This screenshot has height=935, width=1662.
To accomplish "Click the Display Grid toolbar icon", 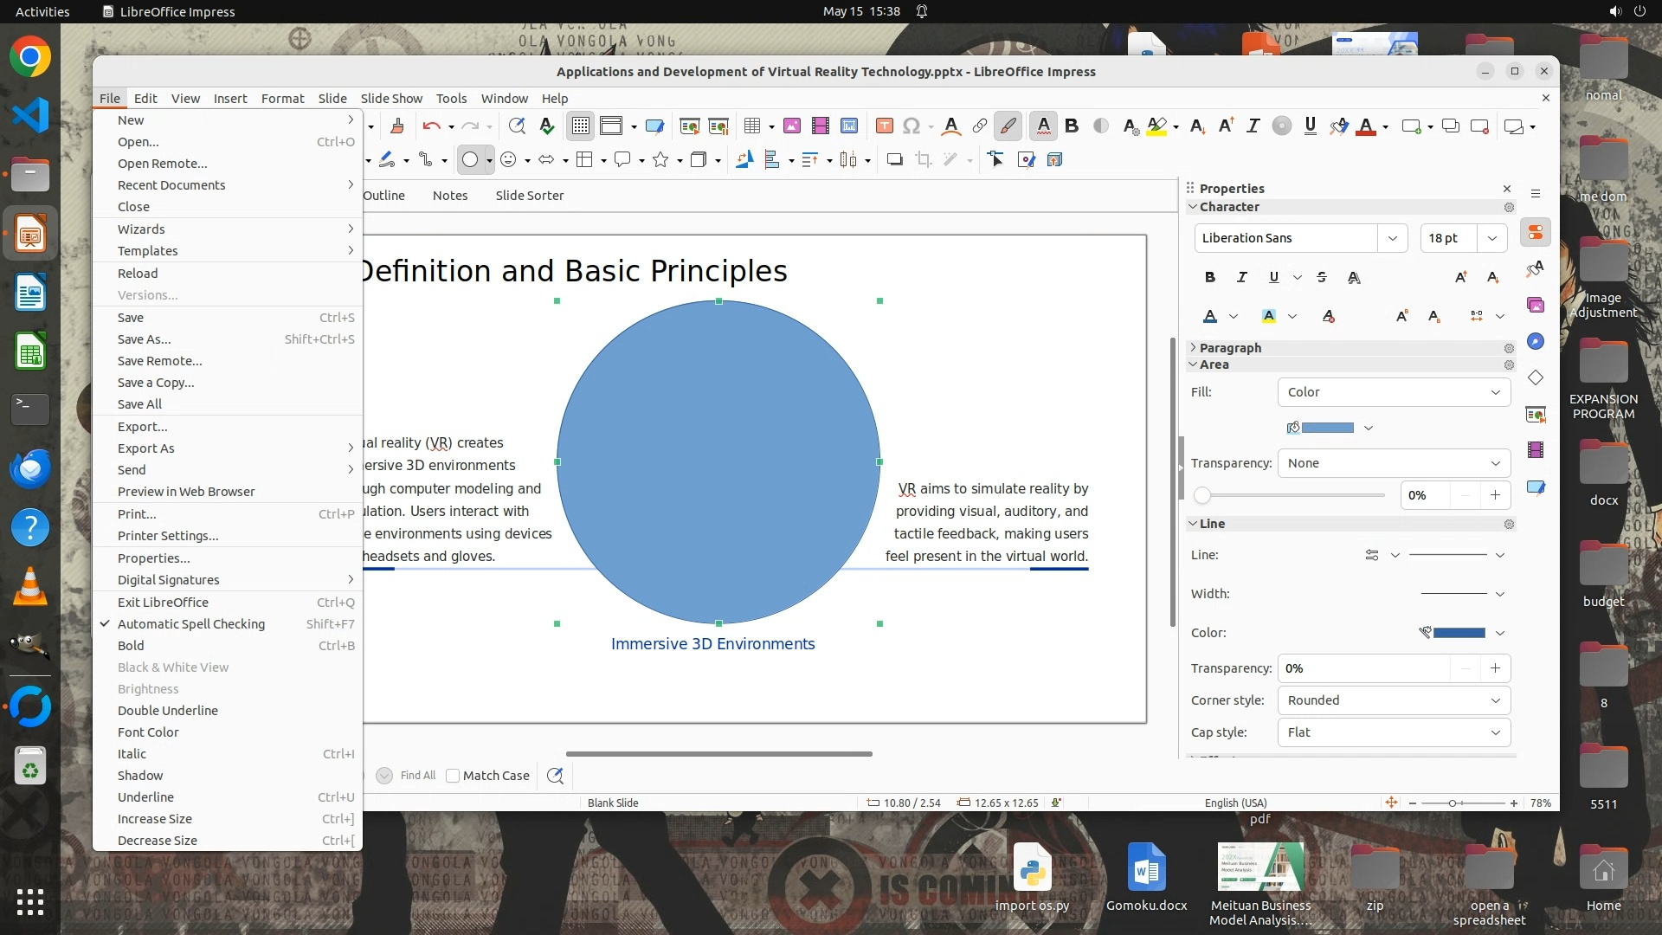I will pos(580,126).
